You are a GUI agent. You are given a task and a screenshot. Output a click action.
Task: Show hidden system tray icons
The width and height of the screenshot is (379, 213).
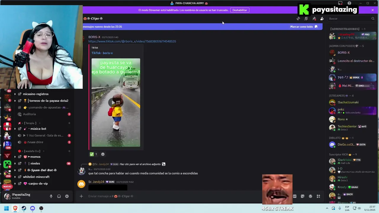[327, 208]
